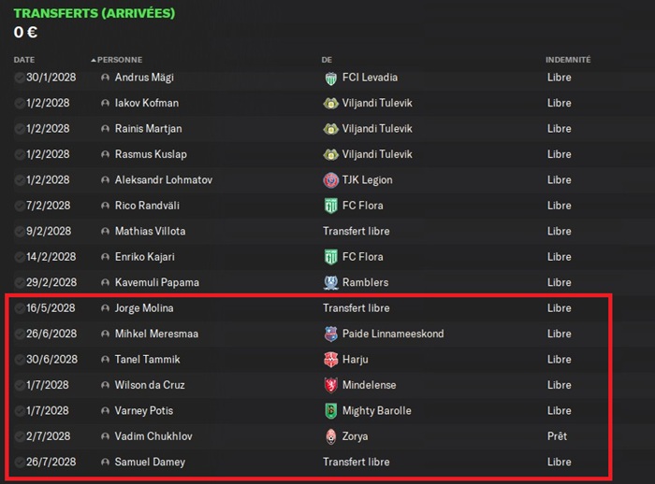Click the TJK Legion club badge

(329, 180)
